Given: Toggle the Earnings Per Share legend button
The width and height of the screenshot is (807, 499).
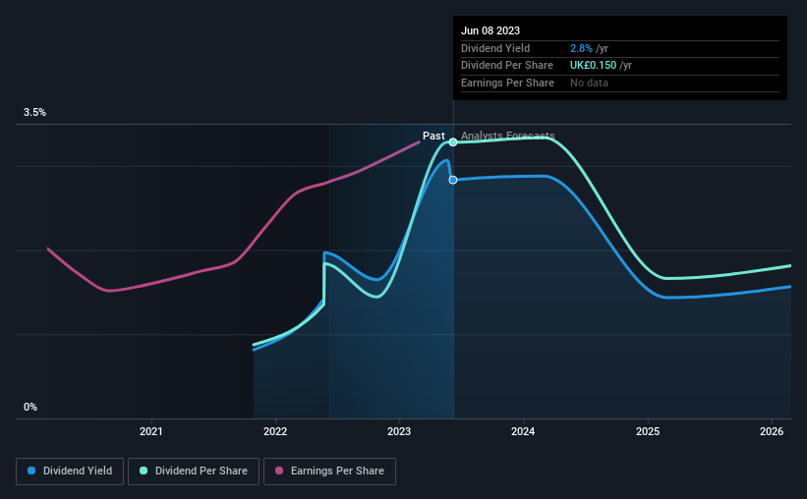Looking at the screenshot, I should tap(329, 471).
